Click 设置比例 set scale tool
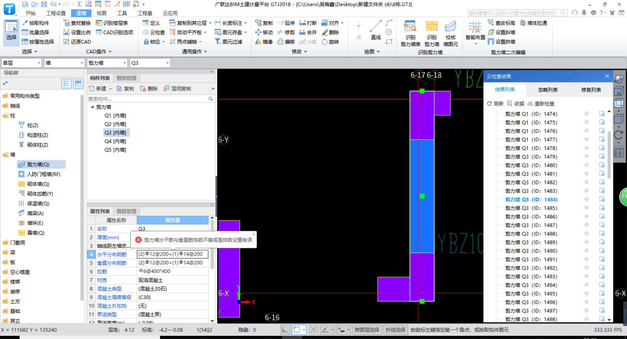Image resolution: width=627 pixels, height=339 pixels. click(77, 32)
